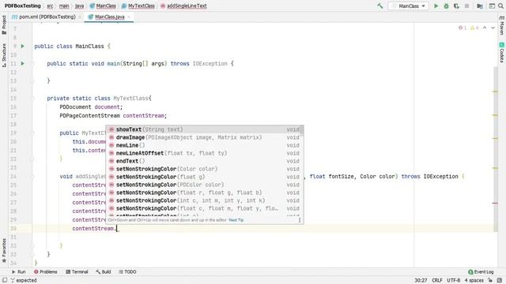The image size is (506, 284).
Task: Open the Favorites tool window
Action: (x=4, y=251)
